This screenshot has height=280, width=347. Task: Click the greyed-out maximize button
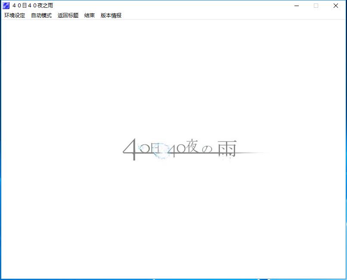(316, 6)
